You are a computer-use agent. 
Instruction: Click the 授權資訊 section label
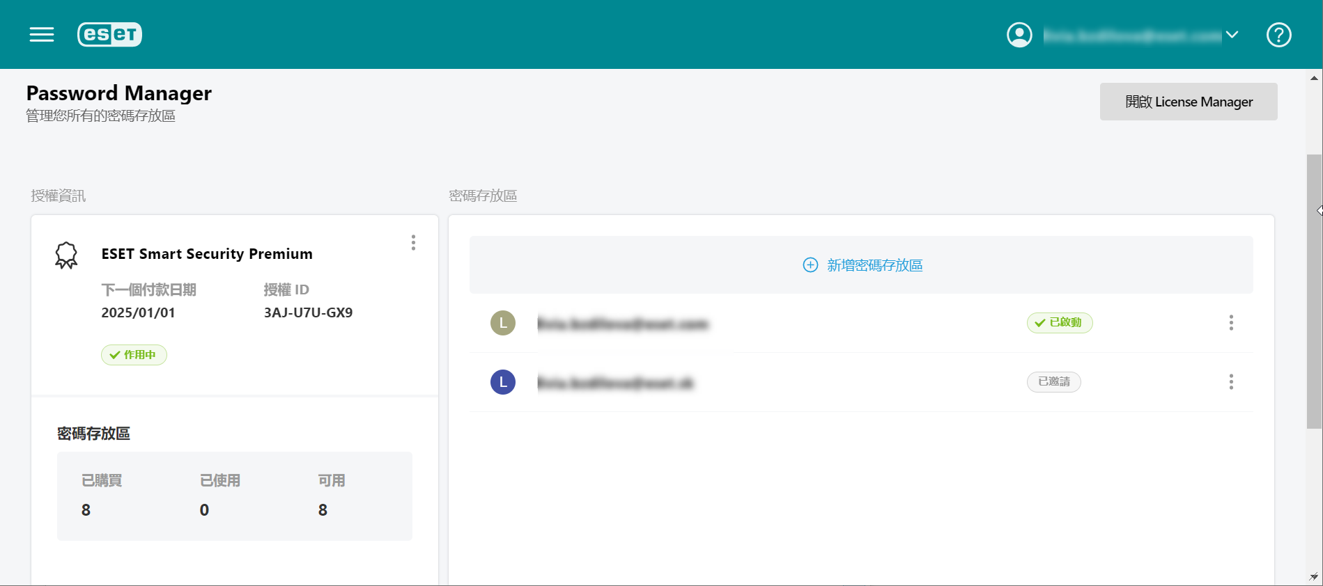point(59,196)
